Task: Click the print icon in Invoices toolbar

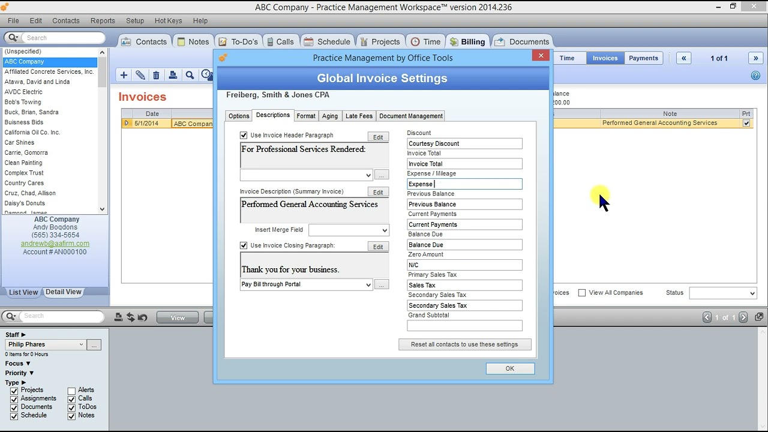Action: click(x=173, y=75)
